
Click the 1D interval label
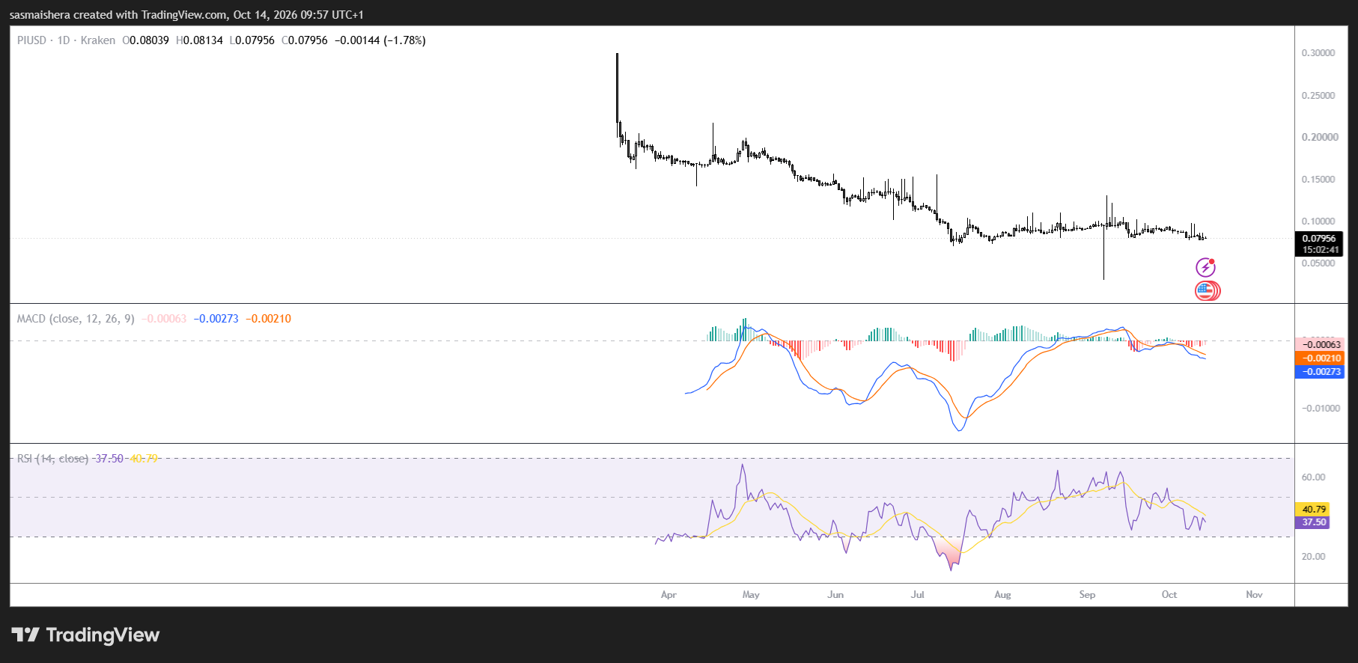[x=64, y=40]
